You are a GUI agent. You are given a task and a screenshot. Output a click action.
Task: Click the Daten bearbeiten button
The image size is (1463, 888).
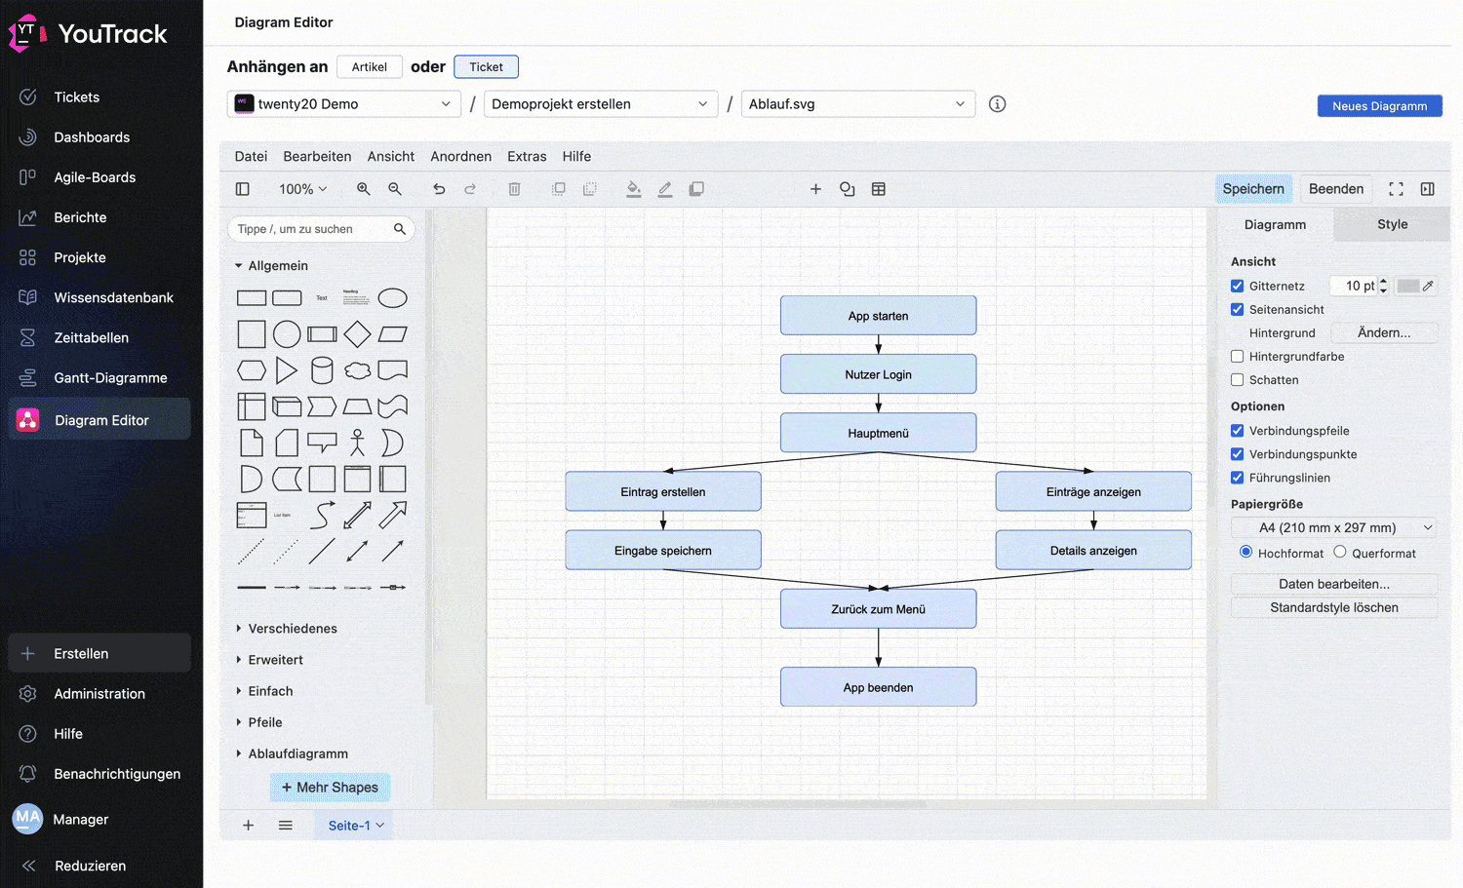click(1334, 584)
